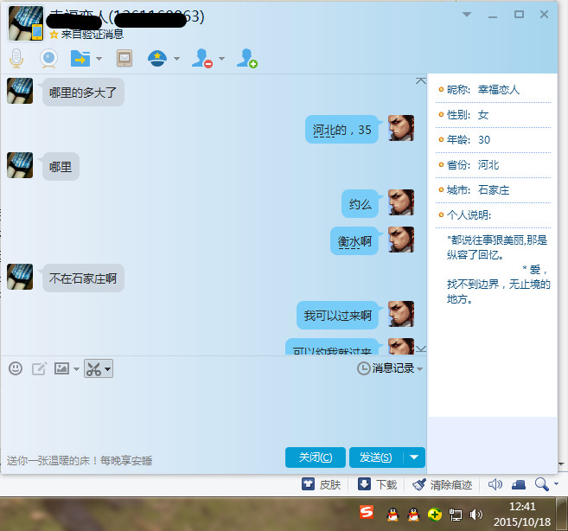Click the edit font pencil icon
This screenshot has width=568, height=531.
click(39, 368)
